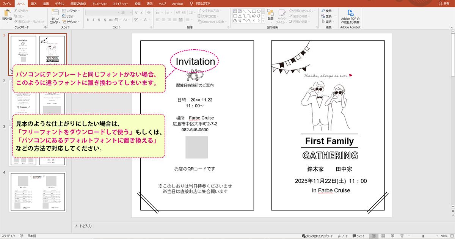Click the Reset (リセット) slide button
Screen dimensions: 455x239
click(69, 16)
